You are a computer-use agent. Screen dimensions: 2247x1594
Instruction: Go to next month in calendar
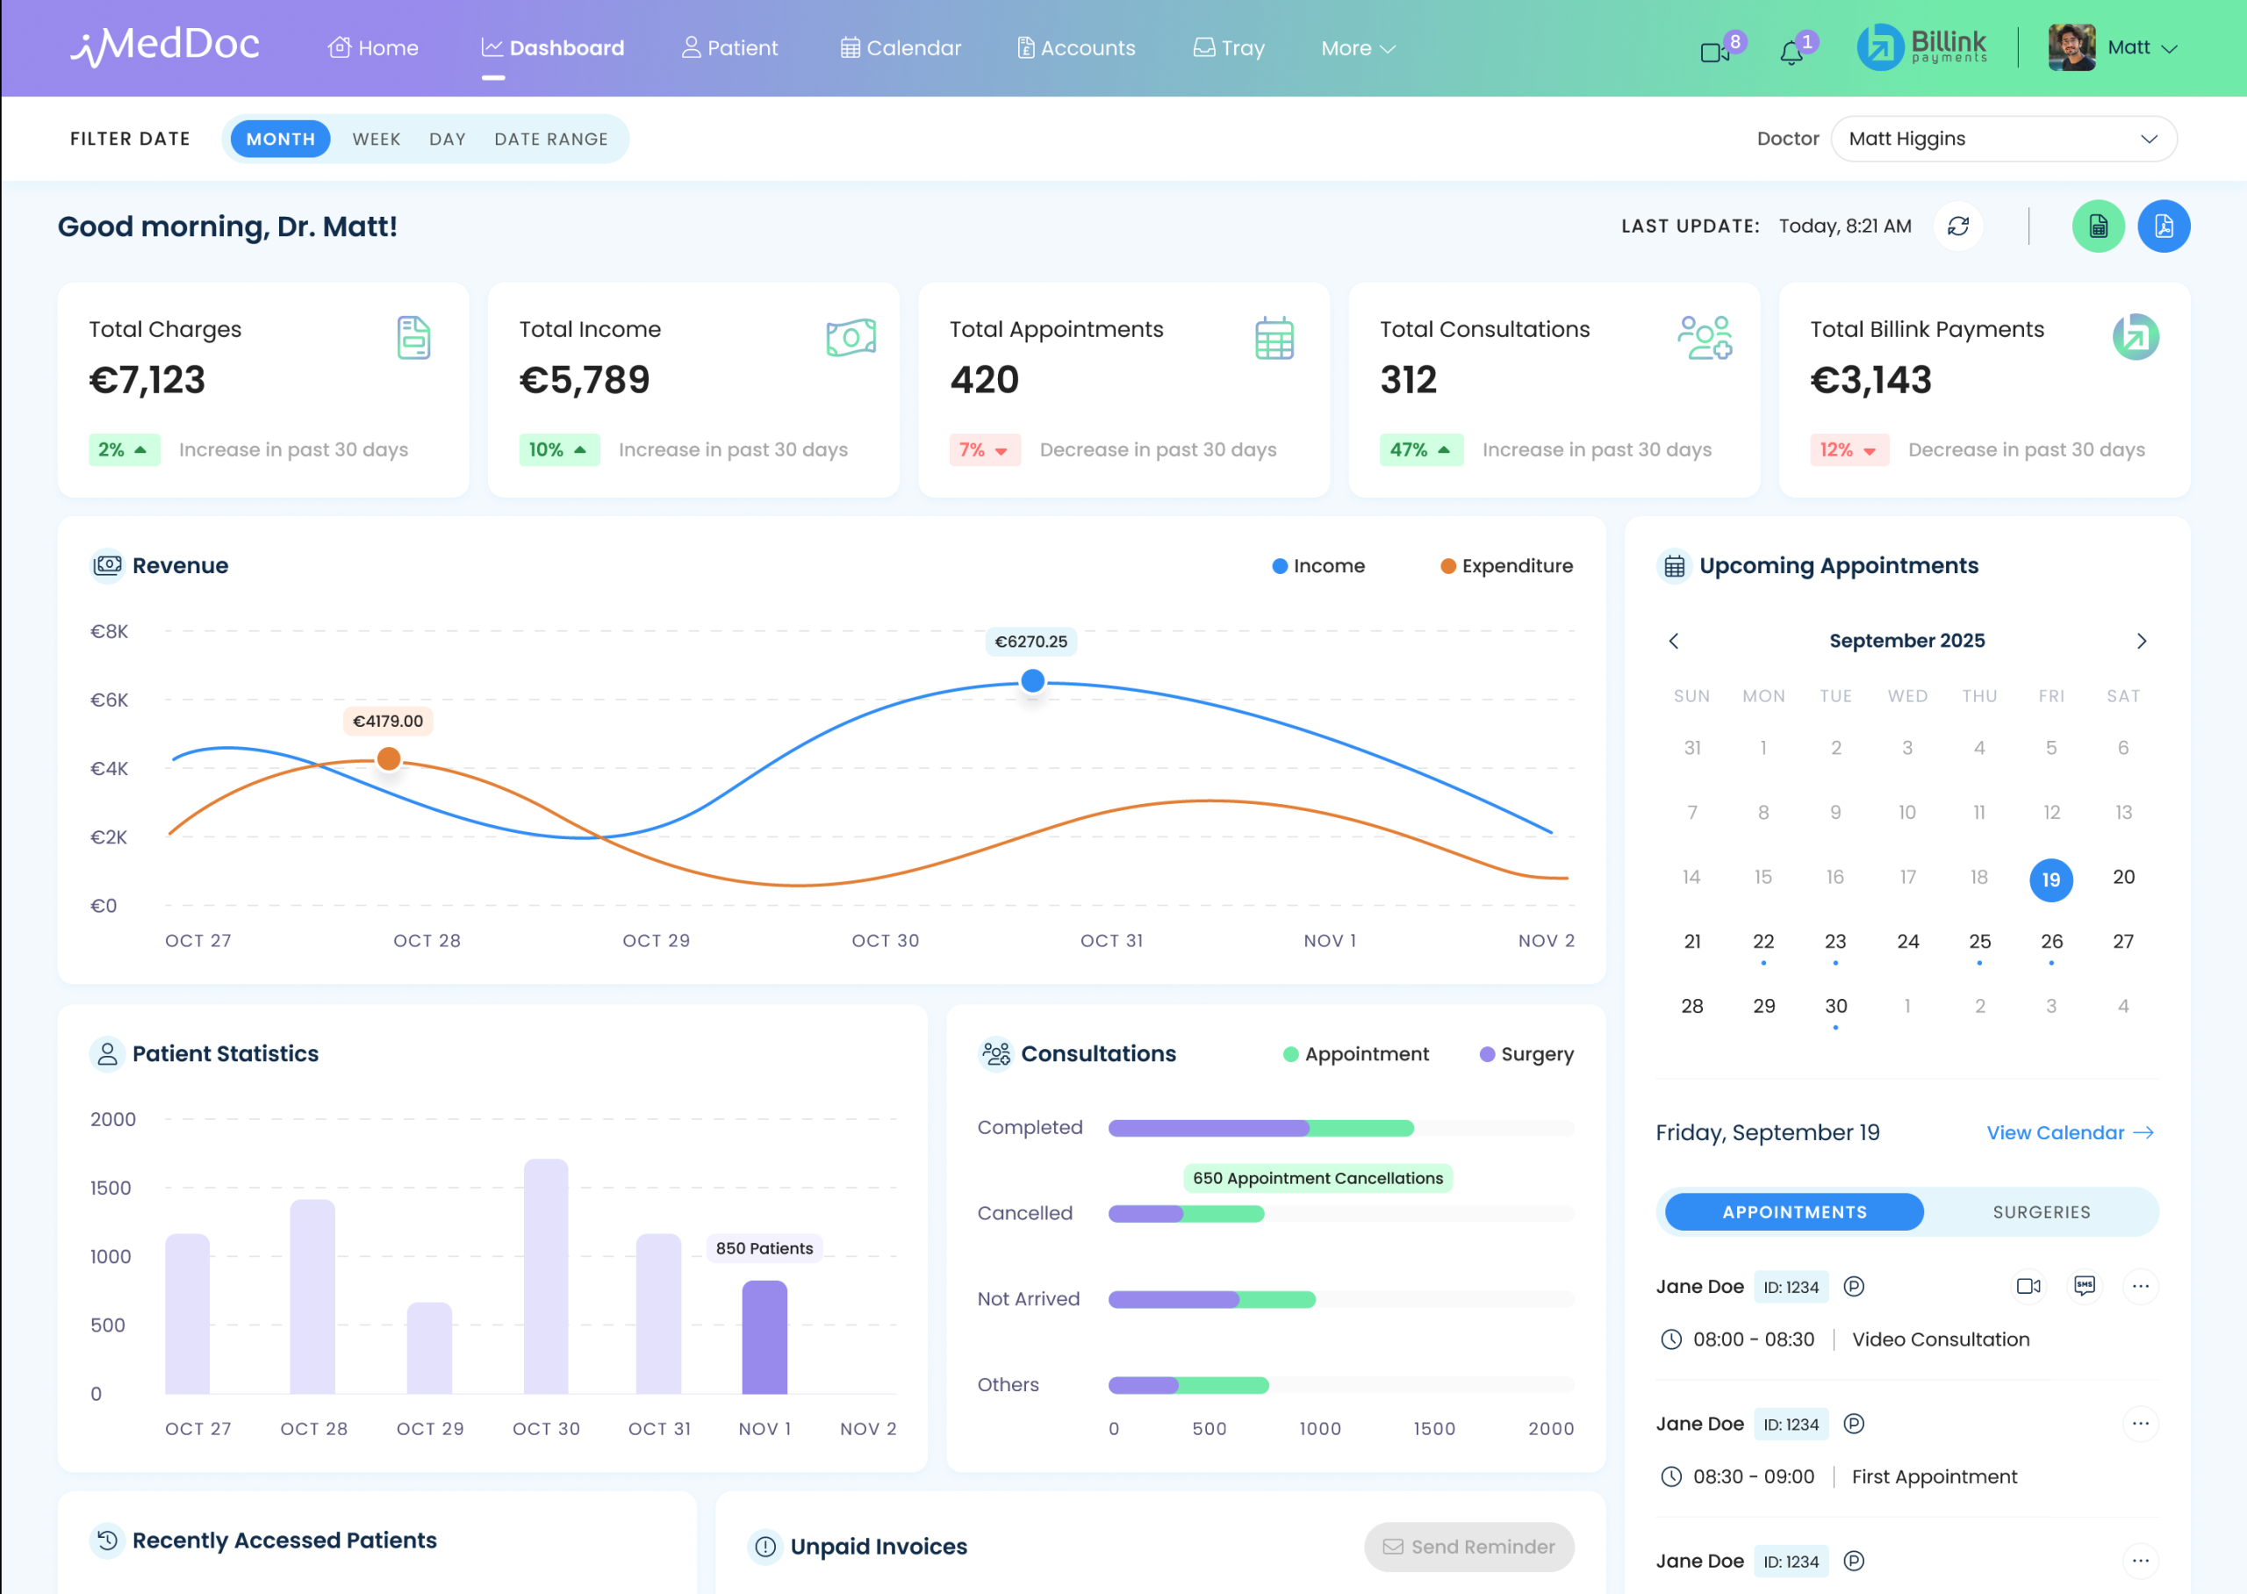click(x=2141, y=641)
